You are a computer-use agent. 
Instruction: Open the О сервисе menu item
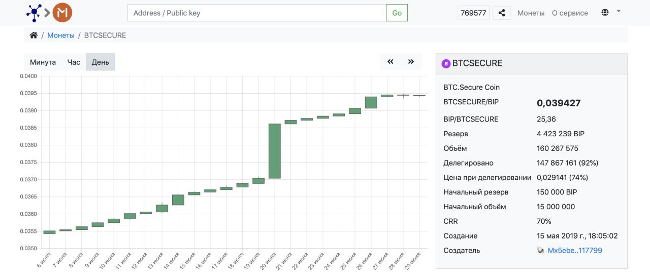[570, 13]
